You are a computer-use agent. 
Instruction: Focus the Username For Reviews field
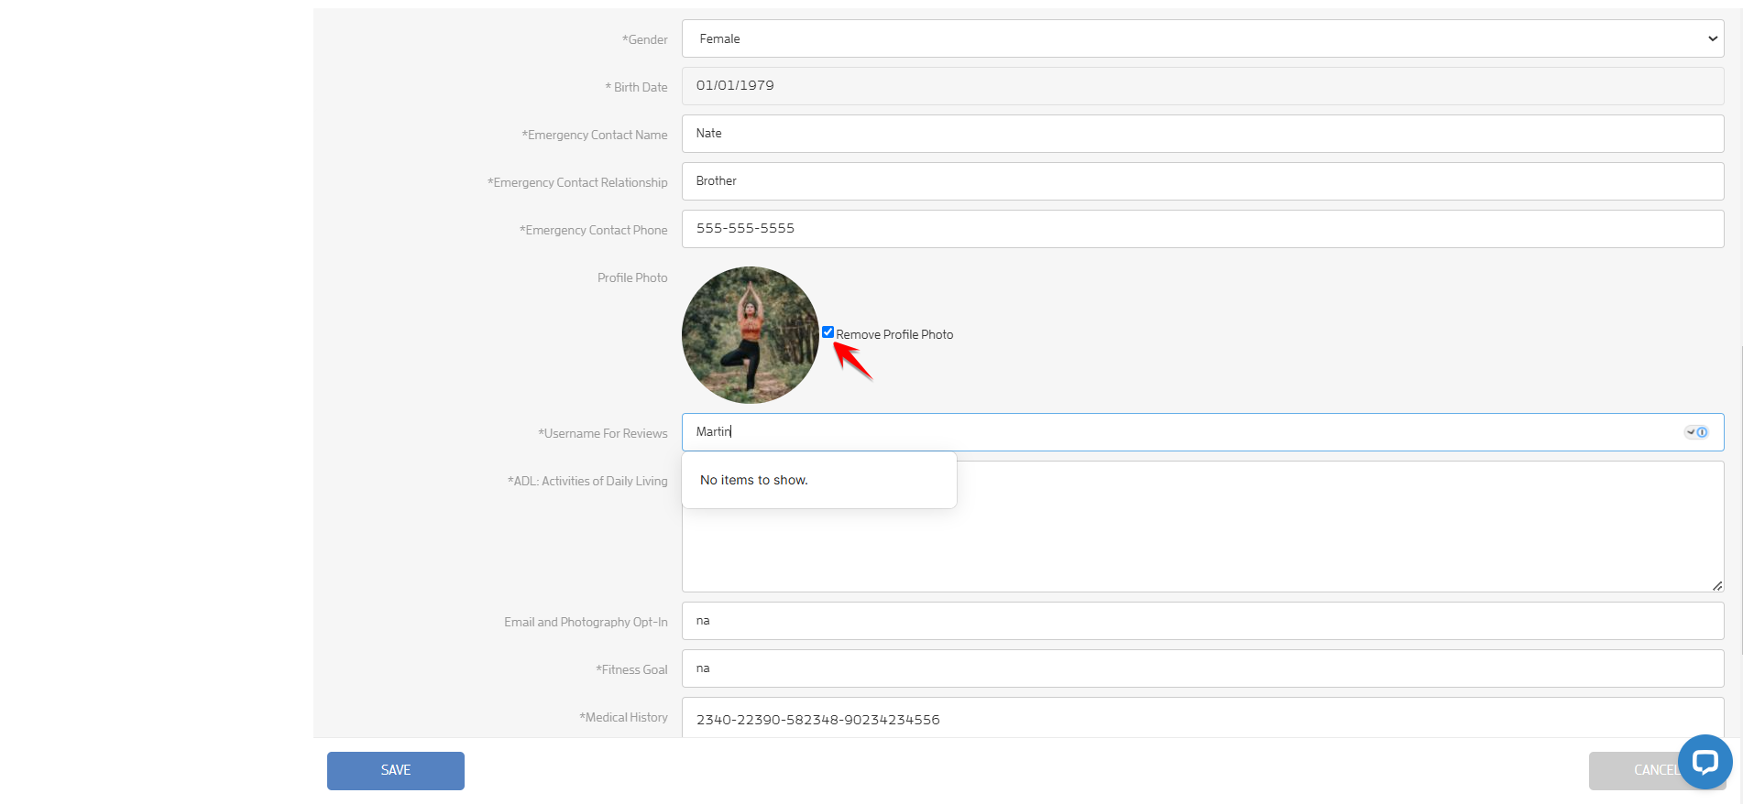(x=1202, y=432)
